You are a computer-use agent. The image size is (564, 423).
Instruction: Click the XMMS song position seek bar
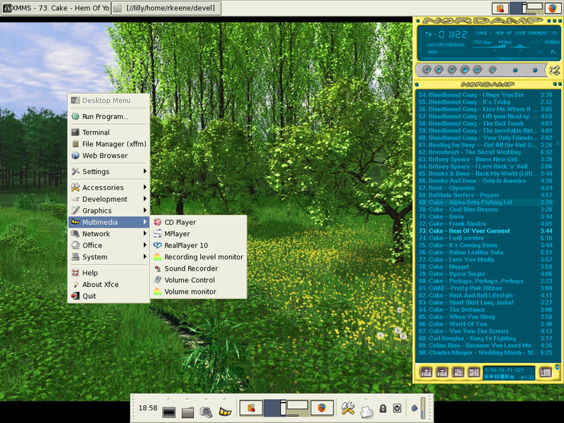[x=488, y=59]
